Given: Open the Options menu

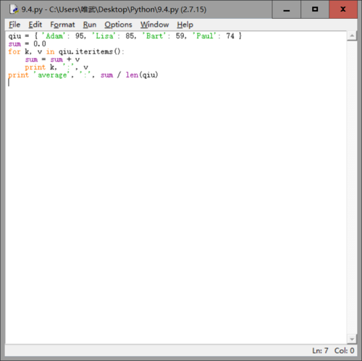Looking at the screenshot, I should point(118,25).
